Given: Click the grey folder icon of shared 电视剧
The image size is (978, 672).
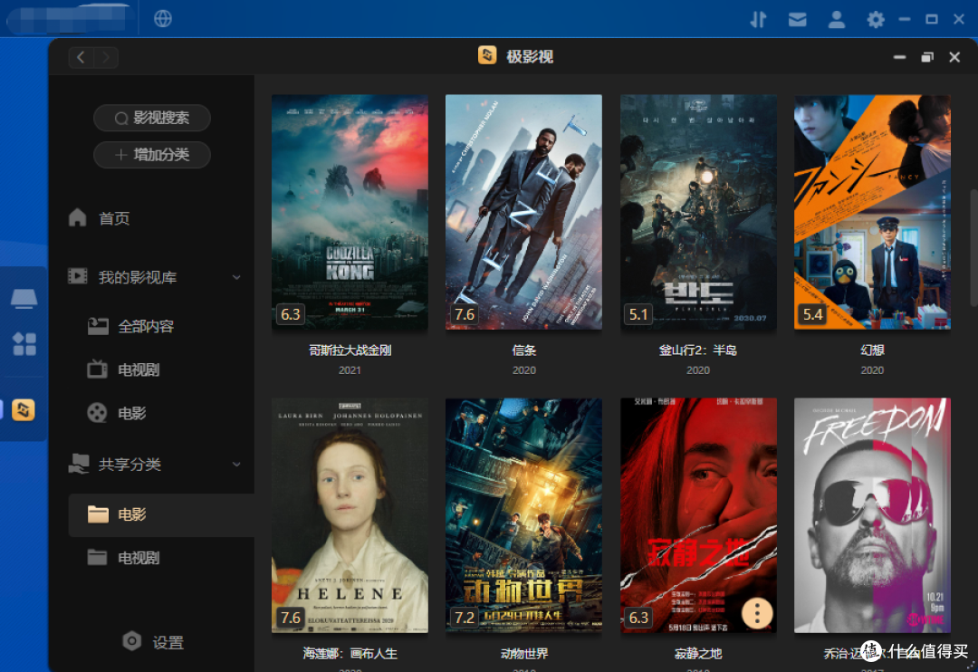Looking at the screenshot, I should (x=97, y=557).
